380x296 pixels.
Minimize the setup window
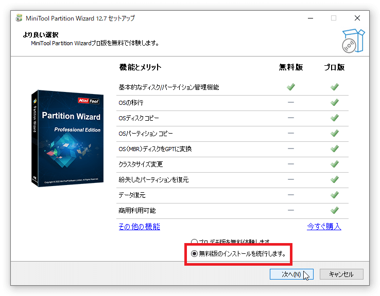[x=310, y=18]
